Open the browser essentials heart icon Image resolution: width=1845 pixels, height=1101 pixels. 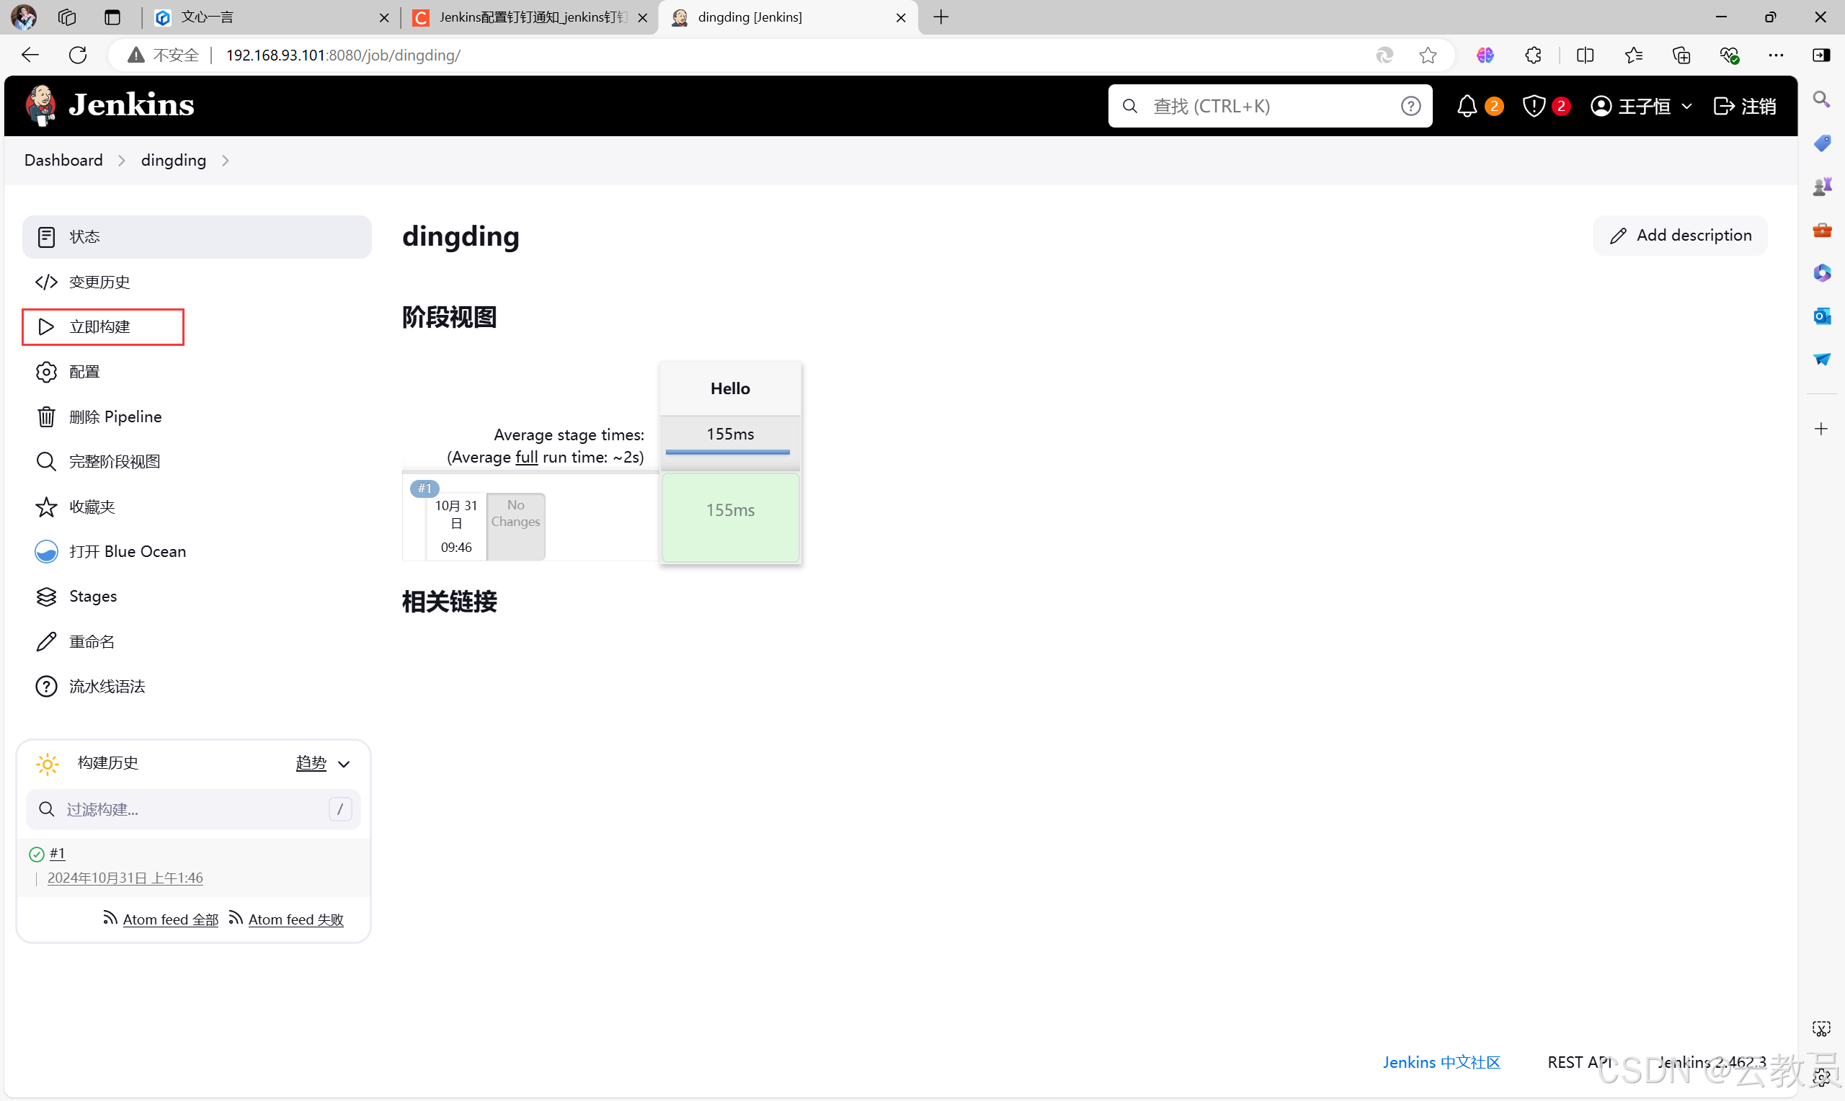[x=1728, y=55]
